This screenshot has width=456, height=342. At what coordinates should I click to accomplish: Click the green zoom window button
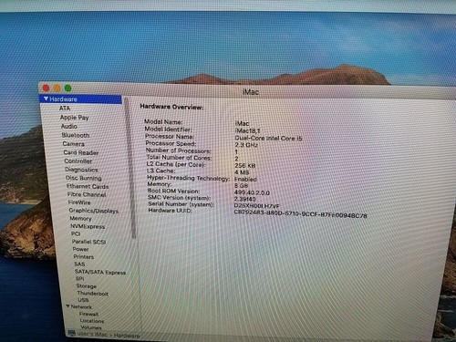click(68, 88)
